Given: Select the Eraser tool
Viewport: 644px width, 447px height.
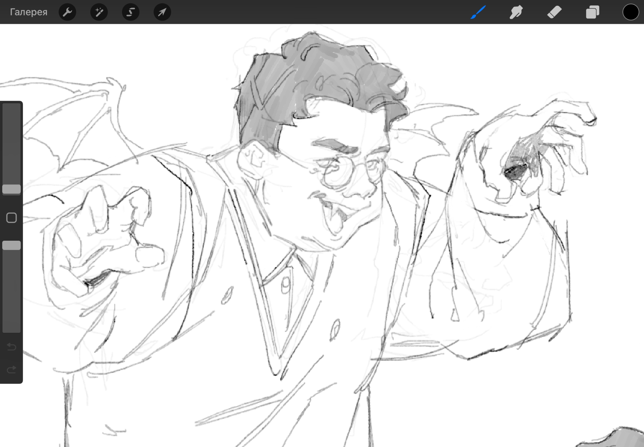Looking at the screenshot, I should (x=554, y=12).
